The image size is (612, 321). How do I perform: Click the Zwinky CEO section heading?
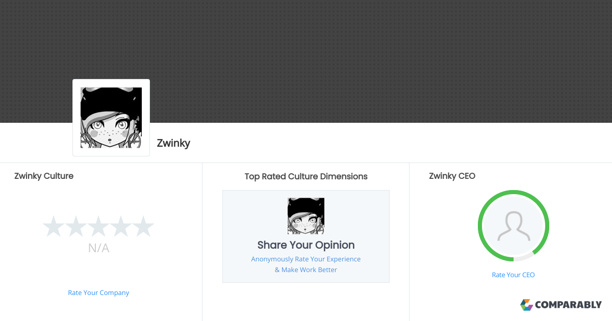pos(452,176)
